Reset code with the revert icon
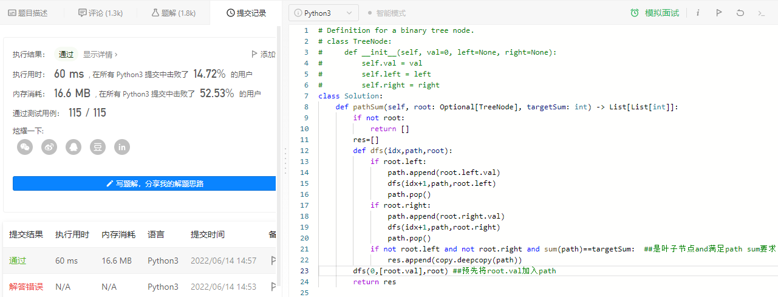The image size is (778, 297). (740, 13)
